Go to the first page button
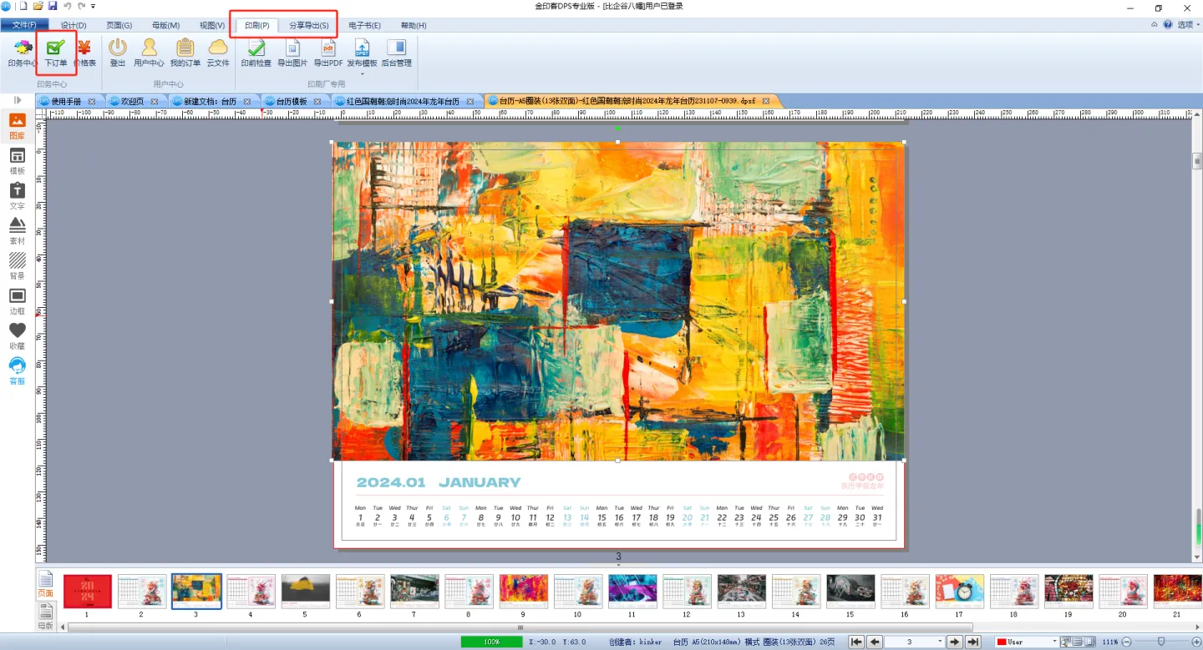 coord(856,642)
